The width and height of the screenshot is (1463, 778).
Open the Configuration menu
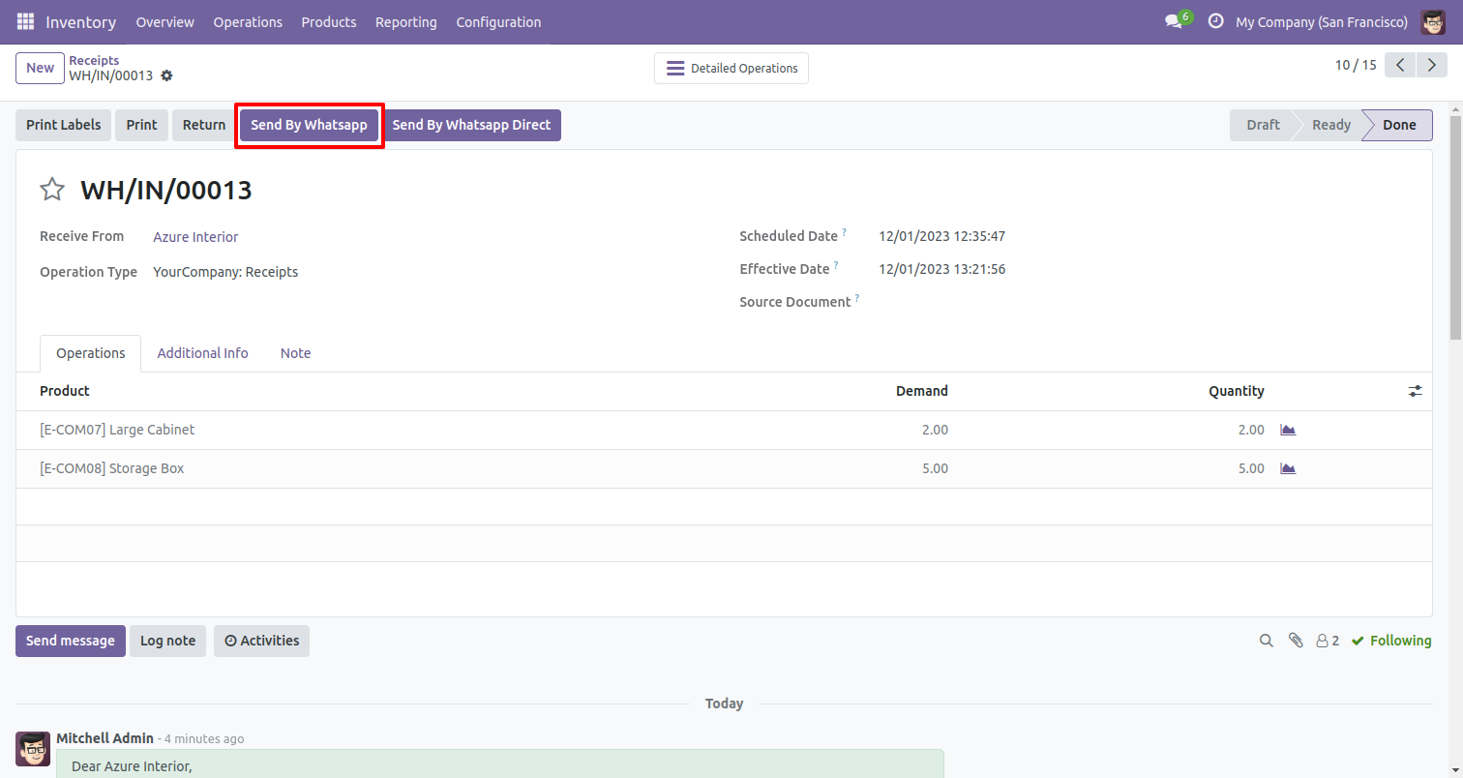coord(498,21)
